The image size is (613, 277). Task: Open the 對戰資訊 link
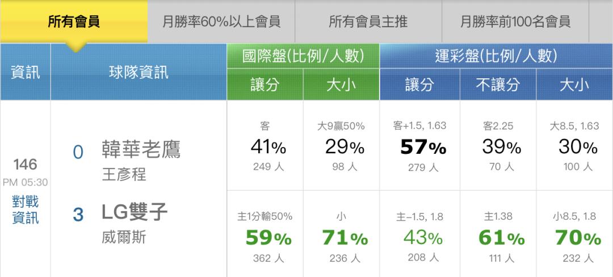[x=26, y=210]
